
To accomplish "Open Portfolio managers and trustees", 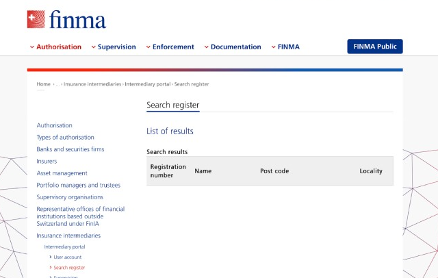I will click(x=78, y=186).
